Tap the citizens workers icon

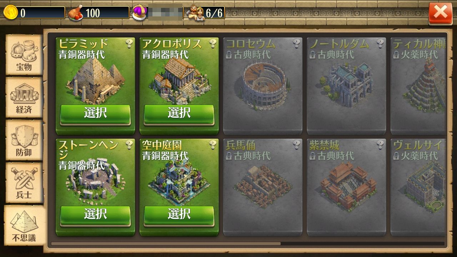pos(196,13)
